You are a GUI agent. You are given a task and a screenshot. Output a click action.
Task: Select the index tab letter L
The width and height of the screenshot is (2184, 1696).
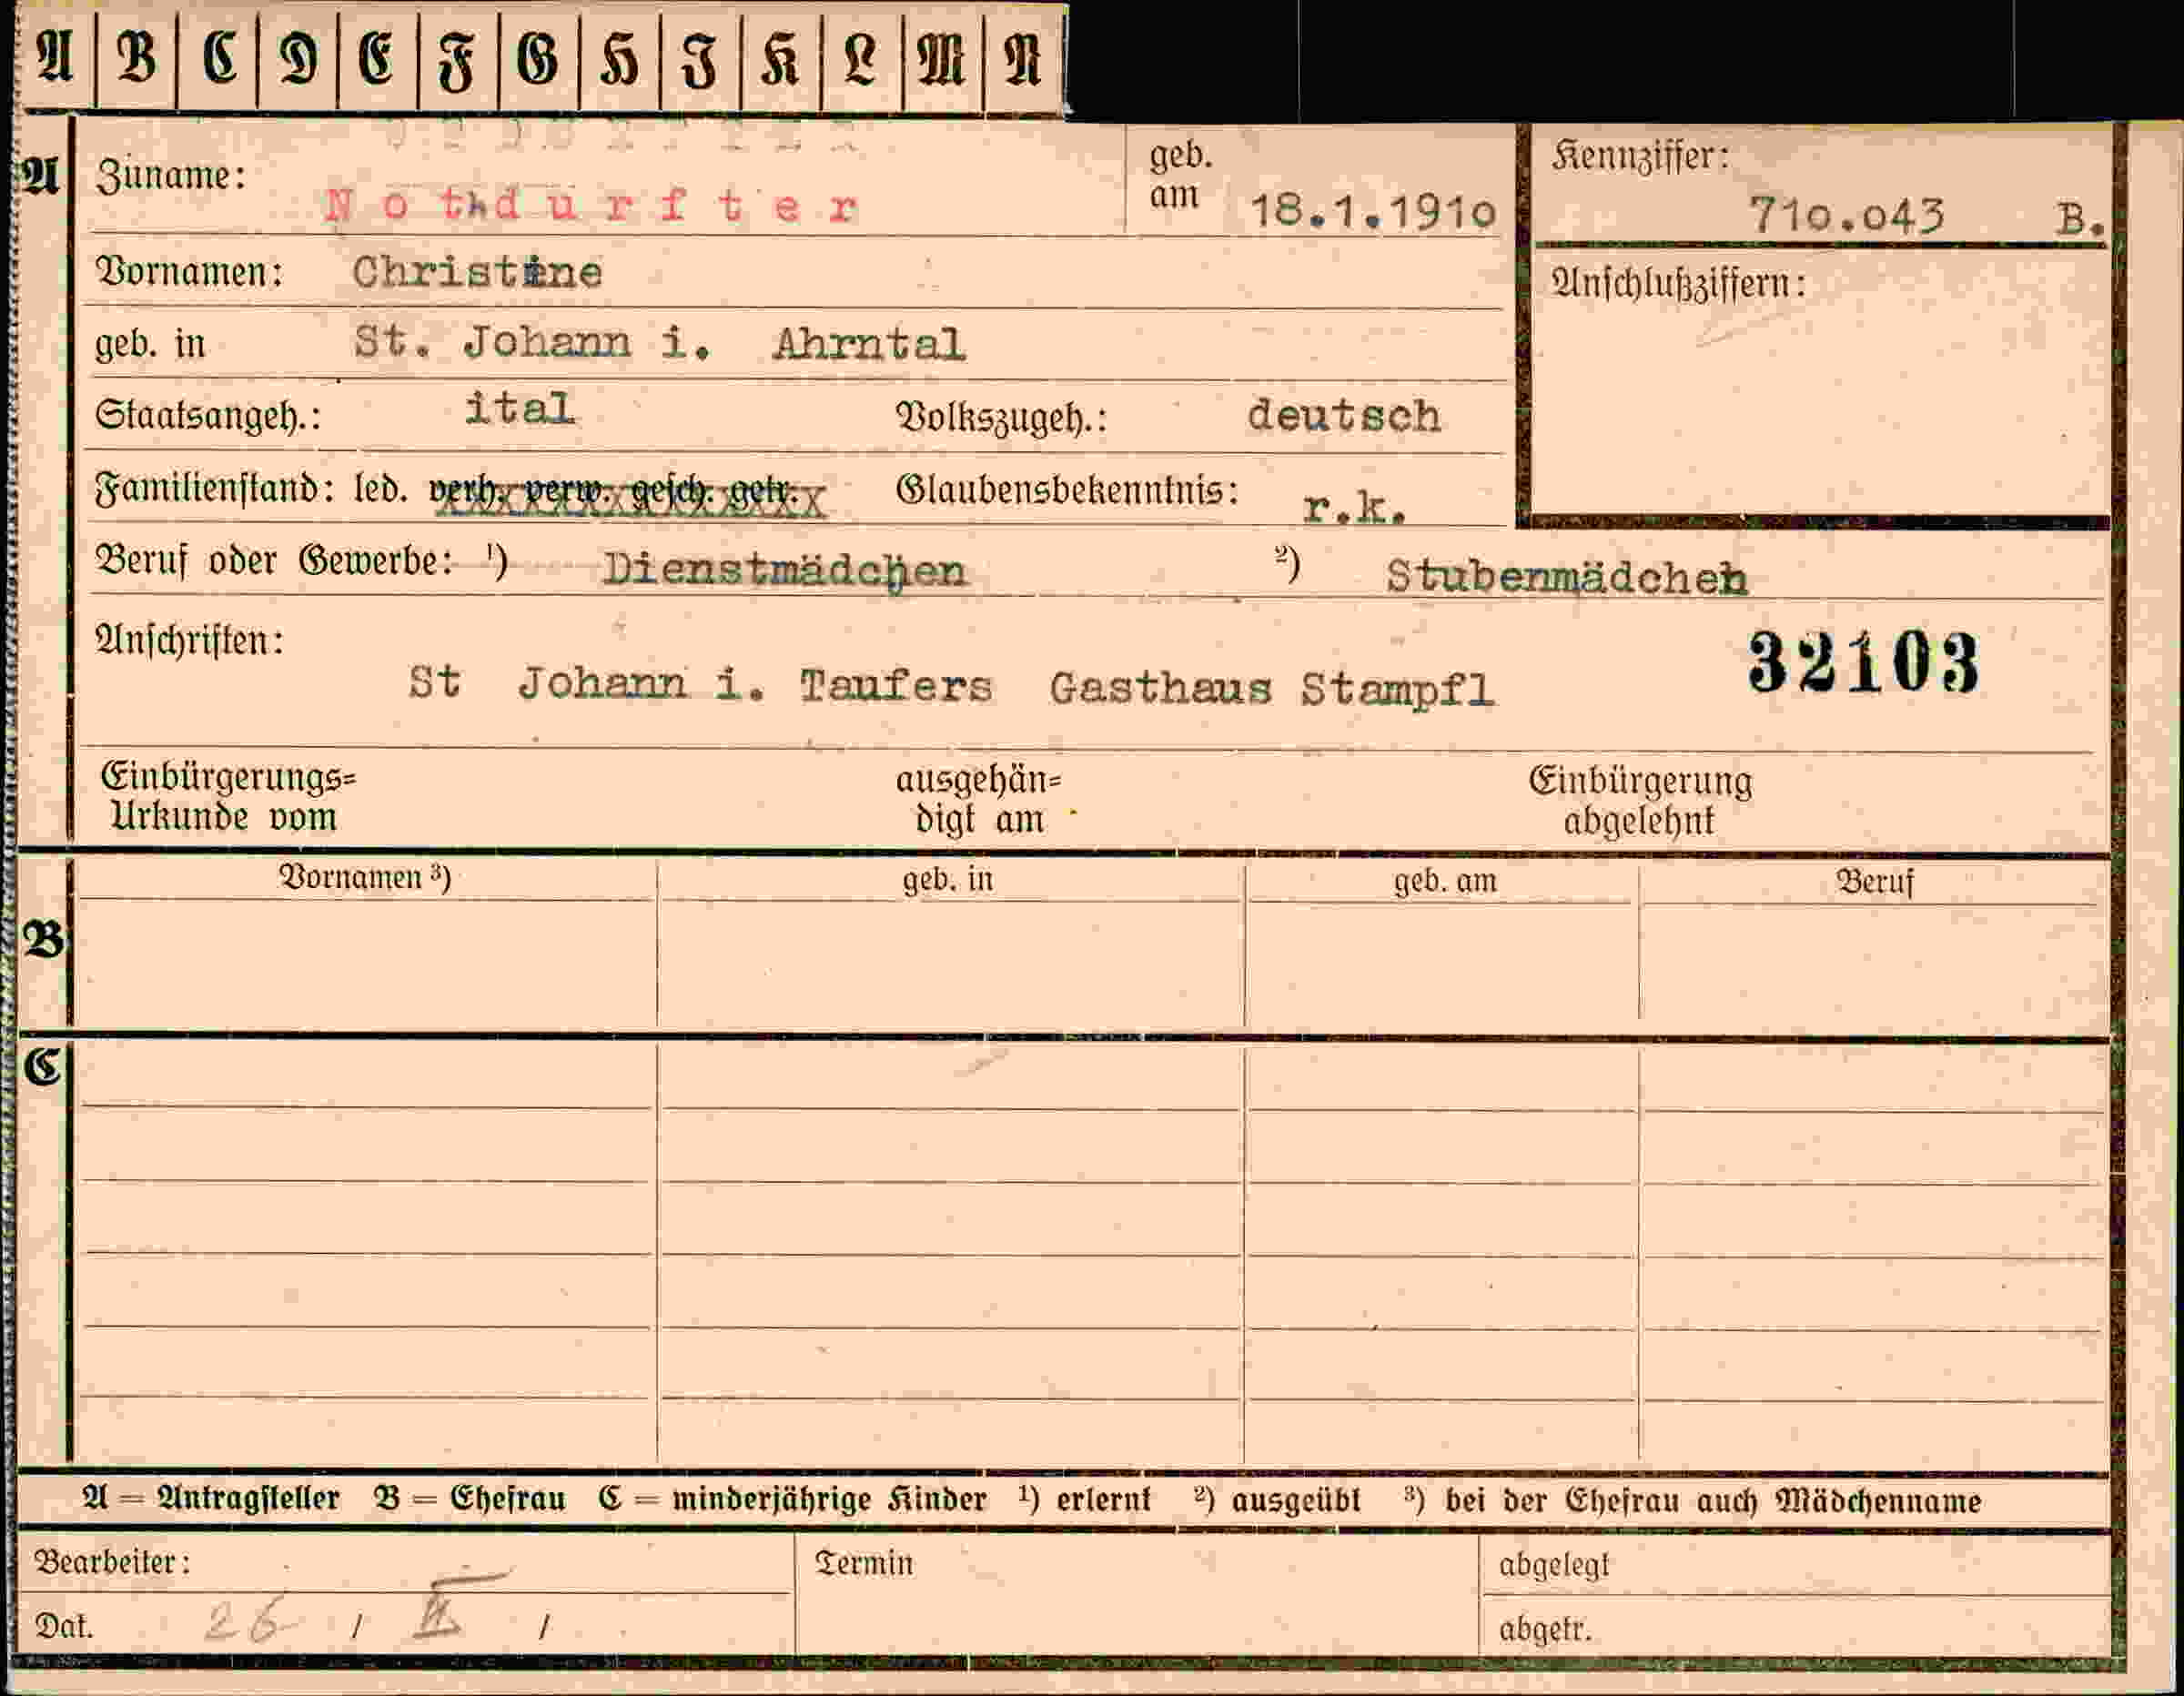point(860,58)
